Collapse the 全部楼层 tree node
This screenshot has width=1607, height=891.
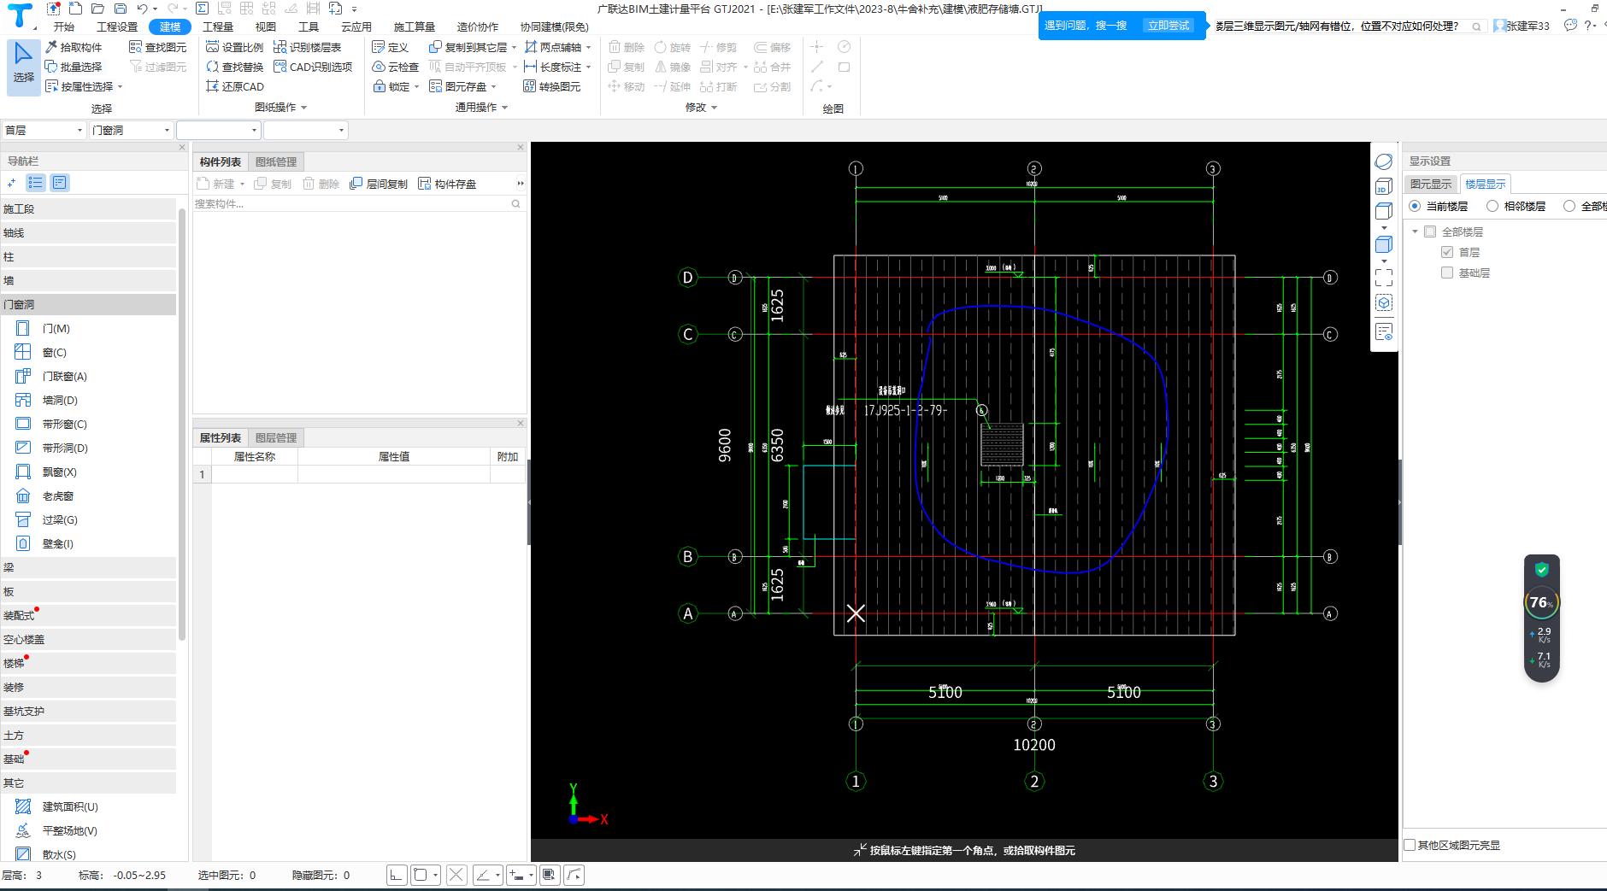tap(1415, 232)
